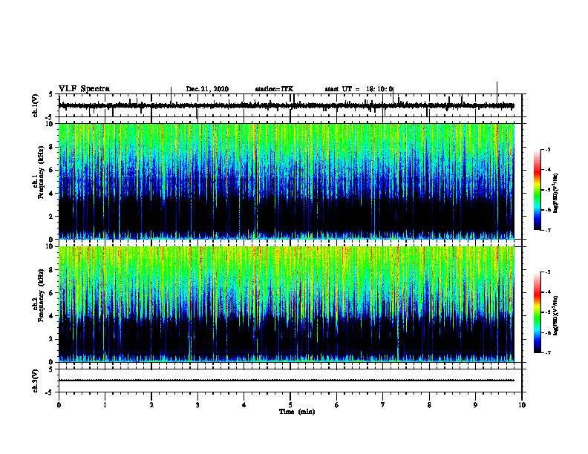
Task: Click the ch.2 spectrogram color bar
Action: coord(538,312)
